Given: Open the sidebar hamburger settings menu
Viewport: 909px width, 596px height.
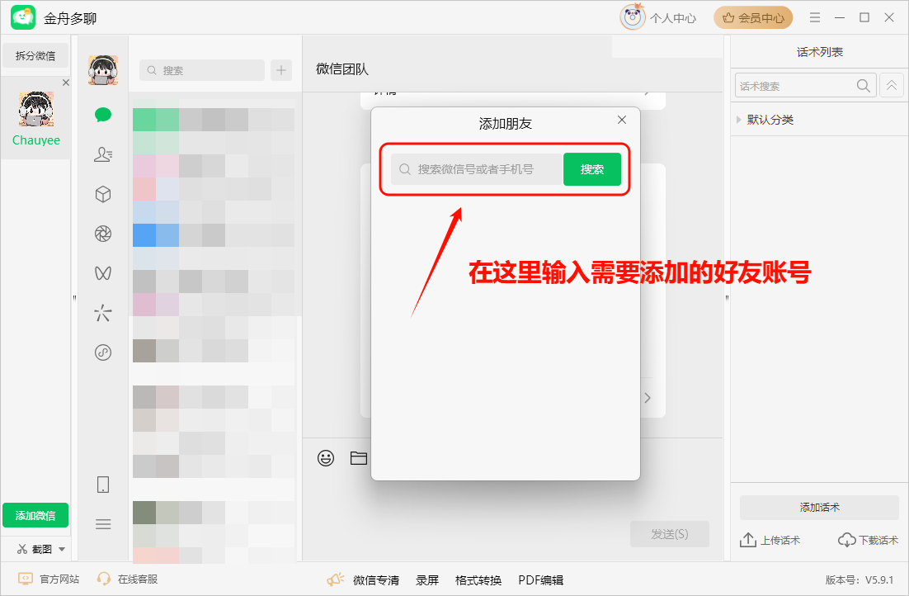Looking at the screenshot, I should 103,525.
